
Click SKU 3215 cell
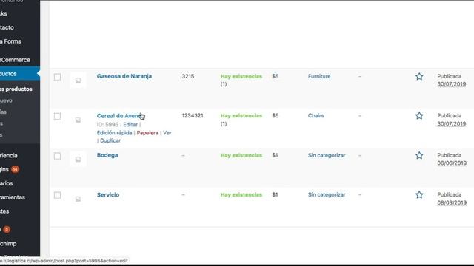(188, 76)
